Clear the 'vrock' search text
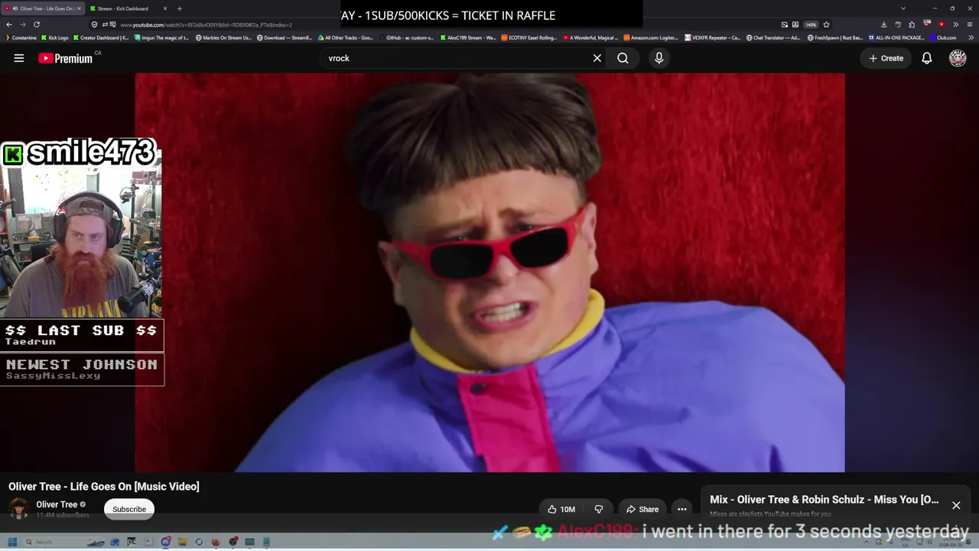This screenshot has width=979, height=551. pos(597,58)
